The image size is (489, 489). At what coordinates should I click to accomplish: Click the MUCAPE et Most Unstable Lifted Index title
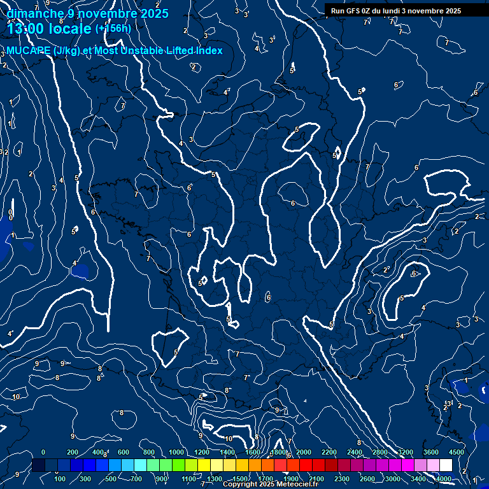click(115, 50)
